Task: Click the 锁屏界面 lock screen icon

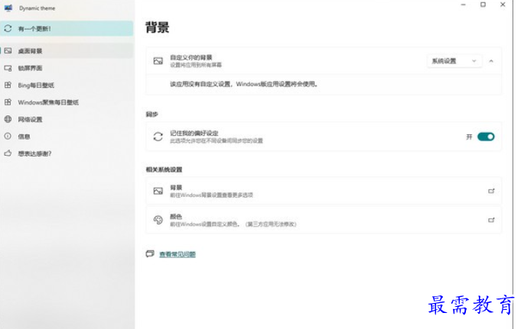Action: tap(8, 68)
